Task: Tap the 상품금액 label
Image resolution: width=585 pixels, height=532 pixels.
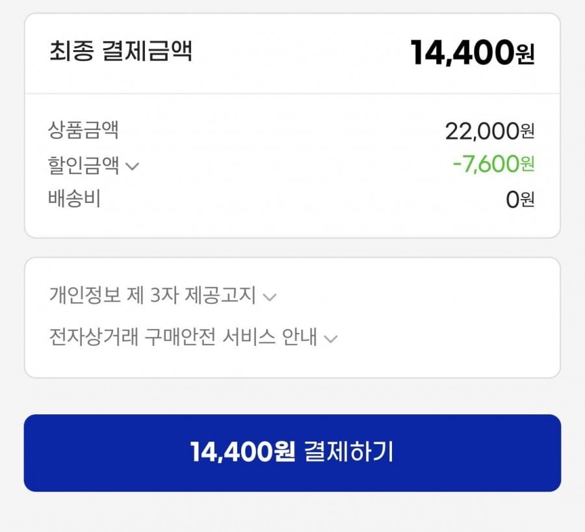Action: point(83,130)
